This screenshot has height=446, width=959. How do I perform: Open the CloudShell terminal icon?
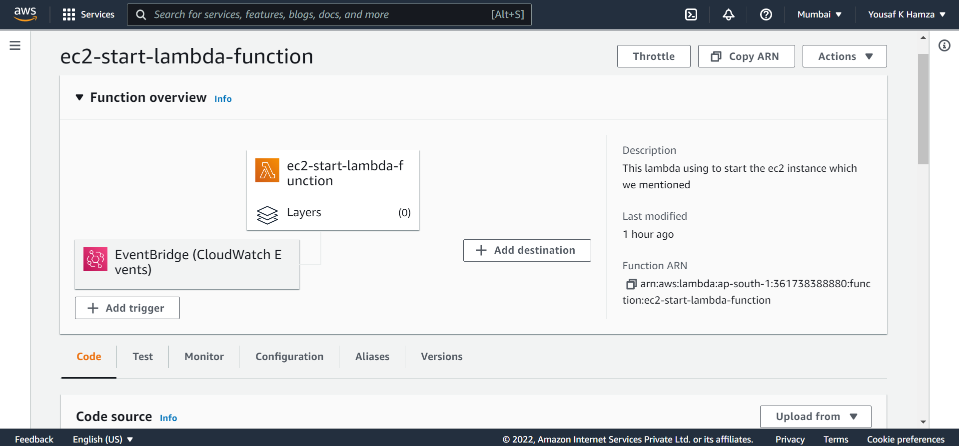pos(691,14)
